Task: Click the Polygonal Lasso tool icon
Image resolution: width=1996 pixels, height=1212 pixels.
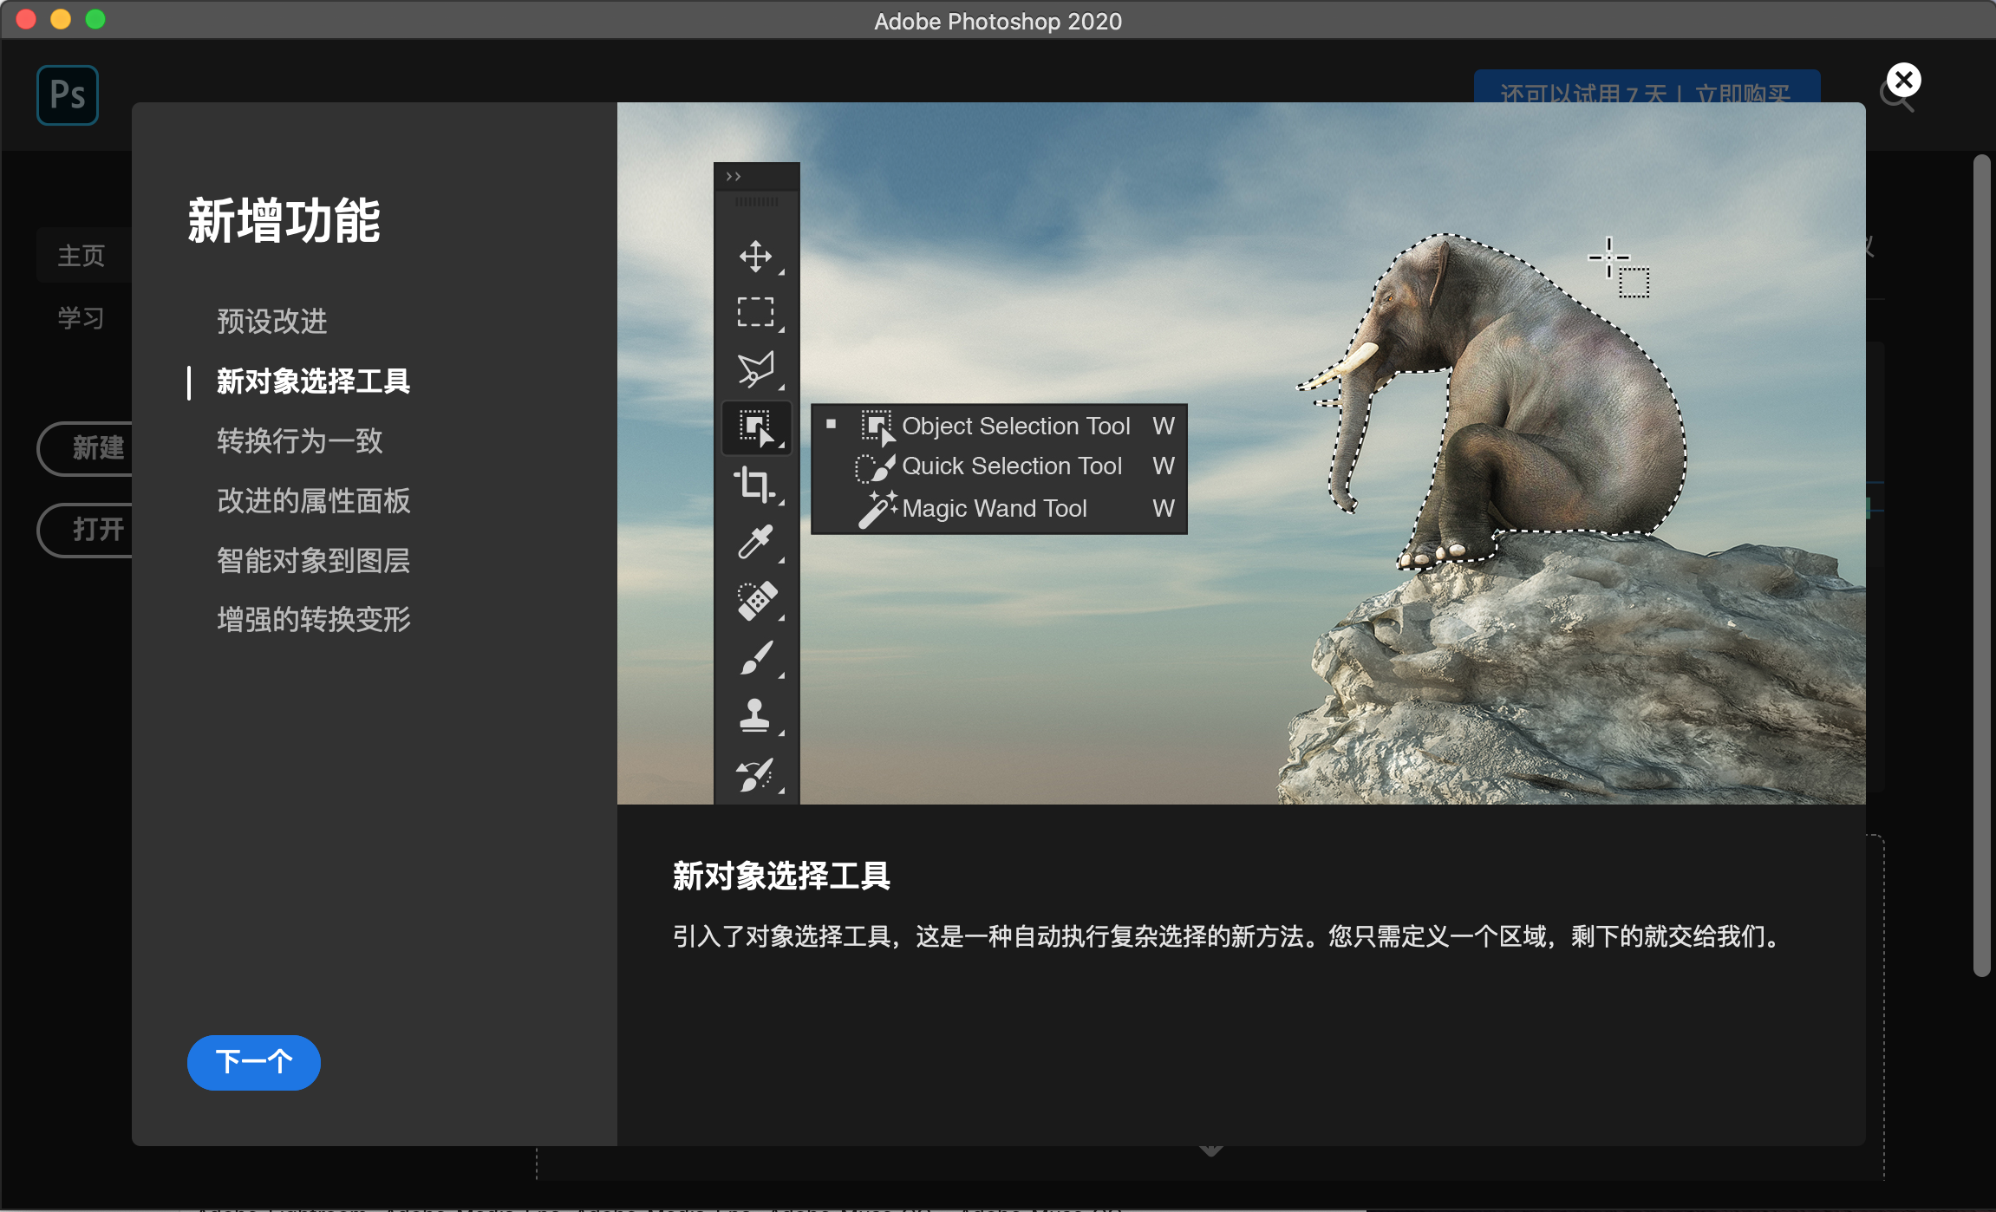Action: click(755, 368)
